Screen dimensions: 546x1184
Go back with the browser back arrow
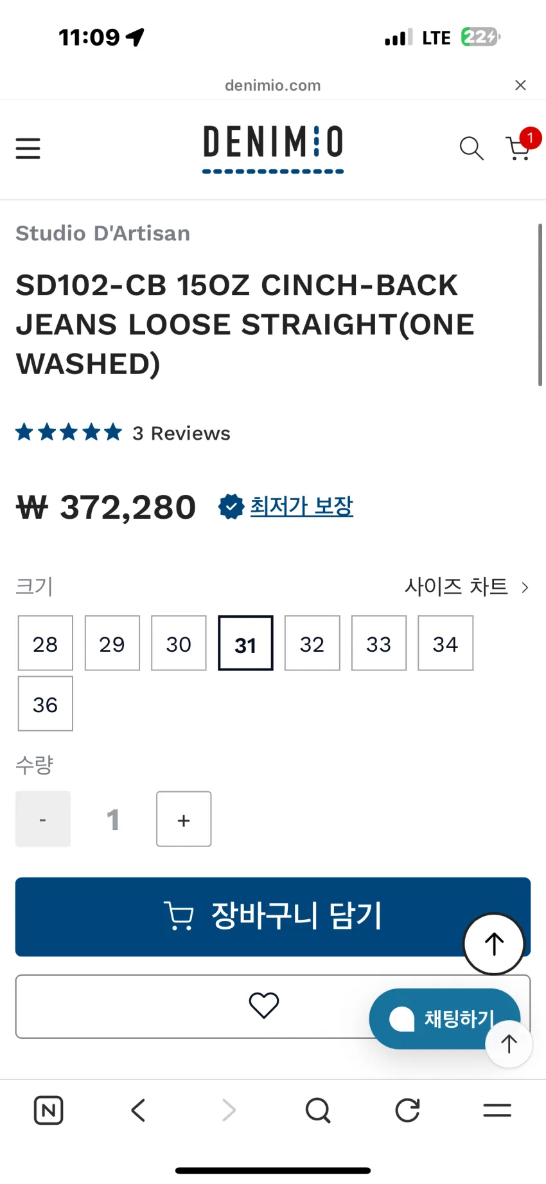click(138, 1110)
